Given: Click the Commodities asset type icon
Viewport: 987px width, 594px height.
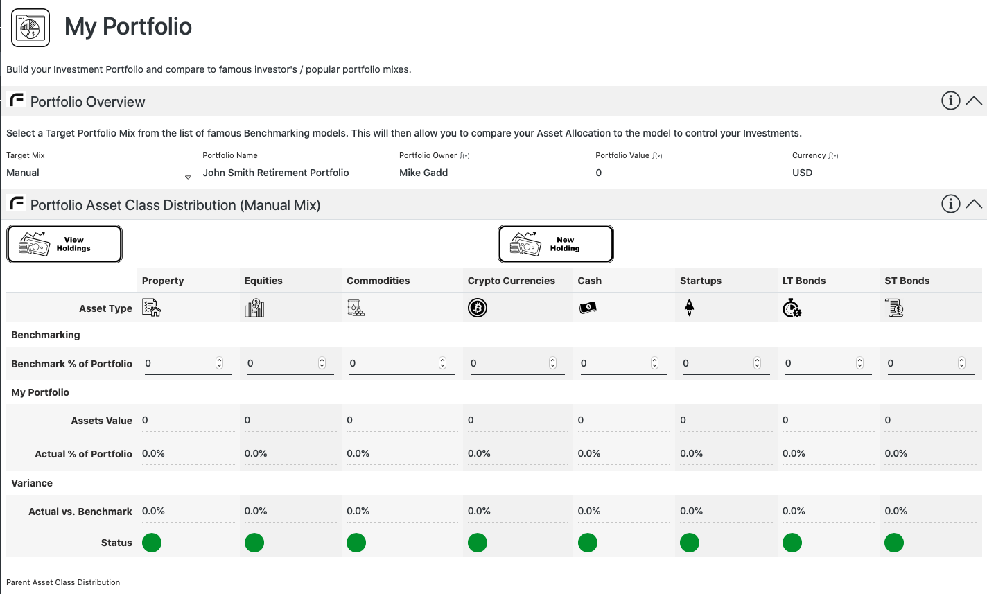Looking at the screenshot, I should 356,307.
